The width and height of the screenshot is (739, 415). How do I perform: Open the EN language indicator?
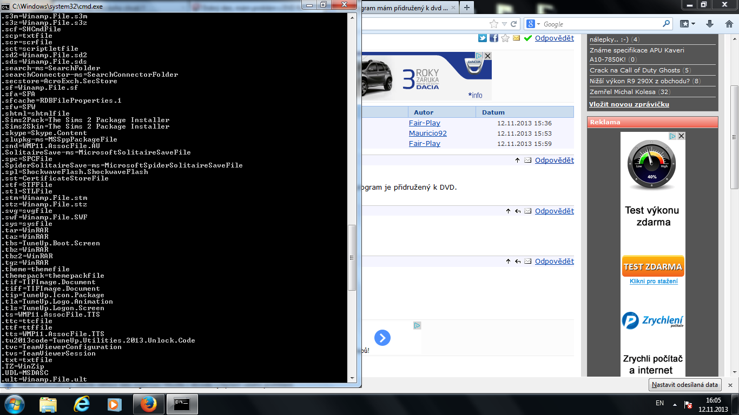(659, 403)
